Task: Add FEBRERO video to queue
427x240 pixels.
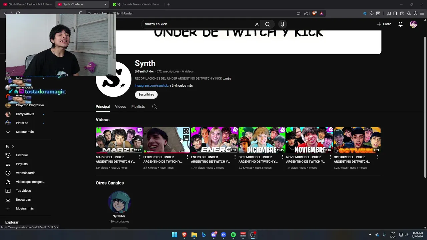Action: tap(186, 138)
